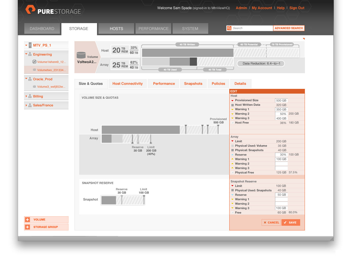
Task: Select Volumetwo_231334 in the tree
Action: point(46,70)
